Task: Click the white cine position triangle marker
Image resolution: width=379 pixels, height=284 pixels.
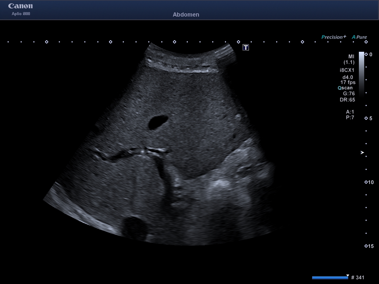Action: (348, 275)
